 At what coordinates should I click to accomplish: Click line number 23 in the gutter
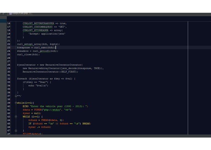tap(9, 48)
